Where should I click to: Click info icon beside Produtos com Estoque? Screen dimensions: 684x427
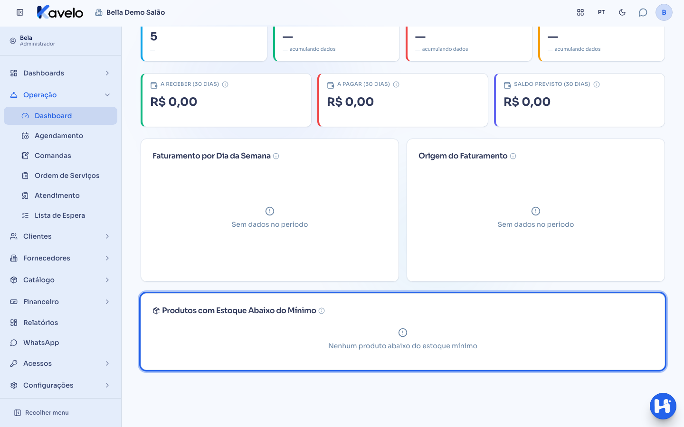tap(322, 311)
